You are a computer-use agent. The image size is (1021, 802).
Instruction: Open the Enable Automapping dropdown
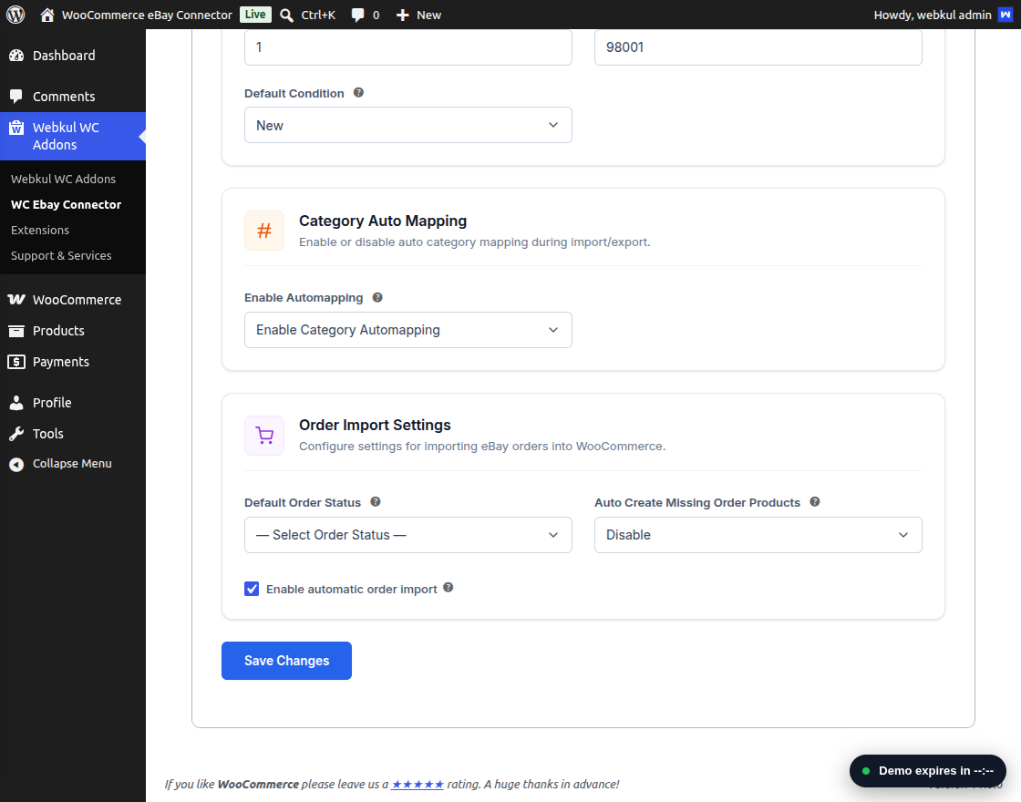(x=408, y=330)
